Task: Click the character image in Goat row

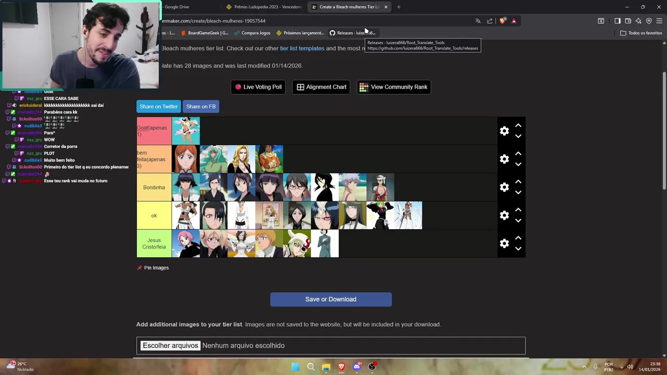Action: 186,131
